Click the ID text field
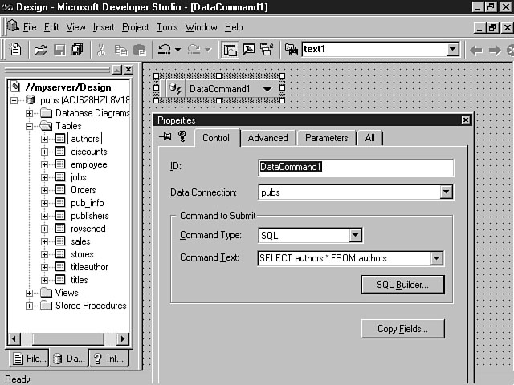This screenshot has width=514, height=385. [355, 168]
